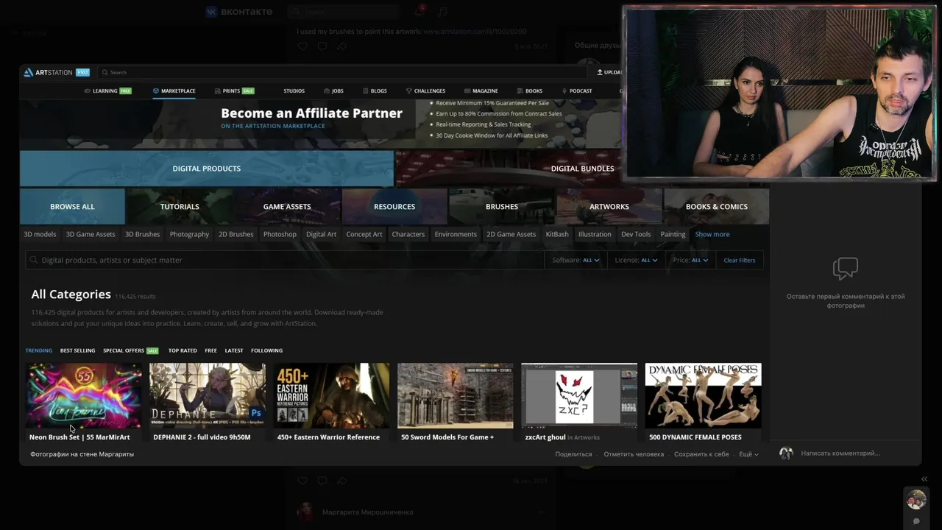
Task: Choose the Game Assets category tile
Action: (x=287, y=207)
